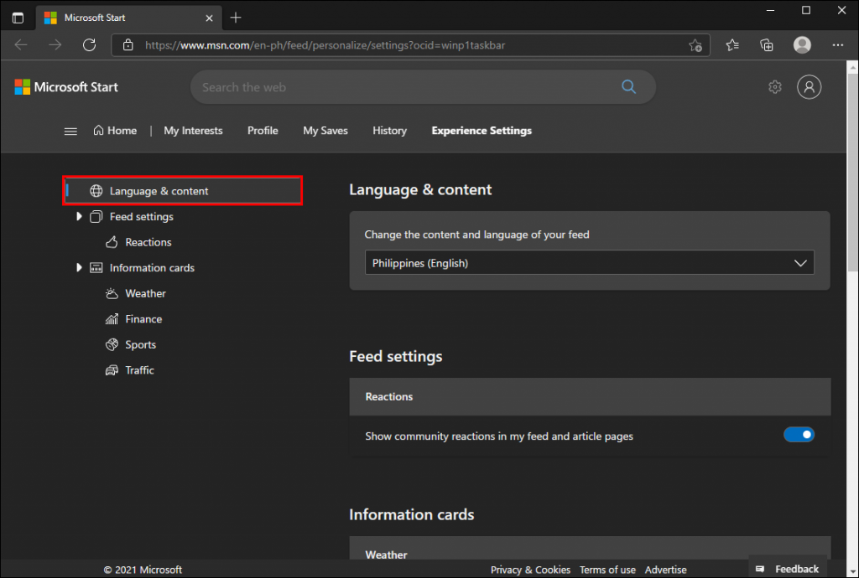This screenshot has height=578, width=859.
Task: Click the Finance chart icon
Action: tap(112, 319)
